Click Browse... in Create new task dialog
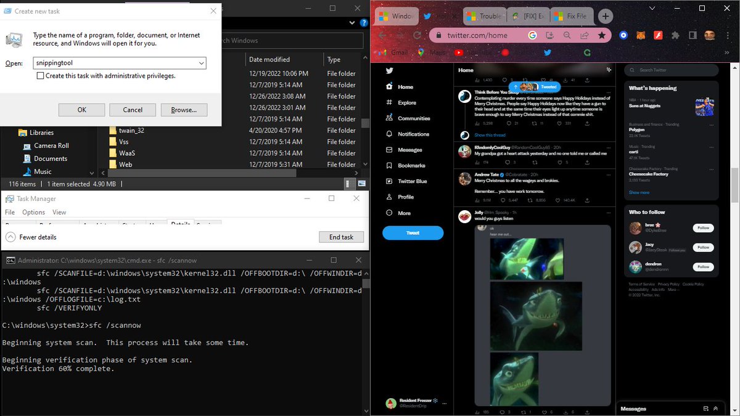Screen dimensions: 740x416 click(184, 110)
